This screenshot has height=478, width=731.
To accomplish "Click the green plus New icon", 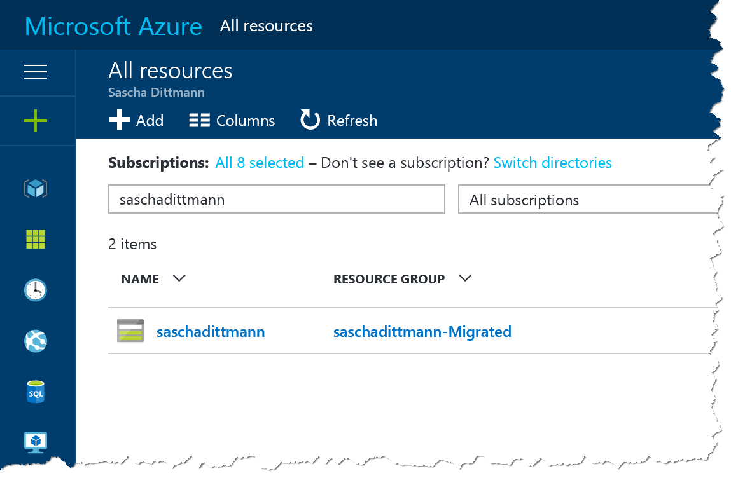I will click(x=36, y=120).
